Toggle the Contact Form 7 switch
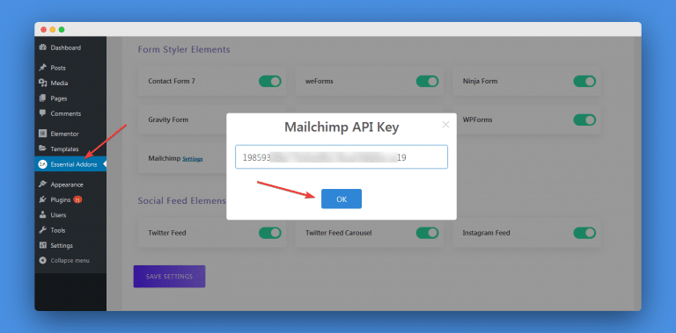The image size is (676, 333). [270, 82]
